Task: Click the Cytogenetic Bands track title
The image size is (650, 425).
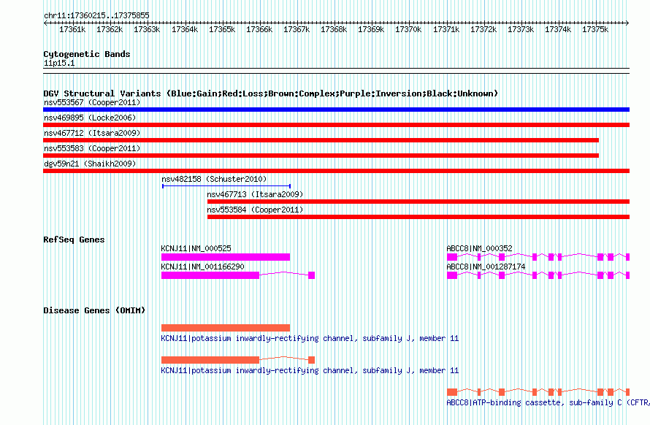Action: coord(87,54)
